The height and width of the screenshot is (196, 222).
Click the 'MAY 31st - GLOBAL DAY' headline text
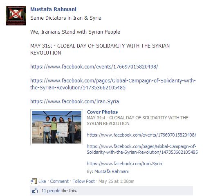point(100,49)
